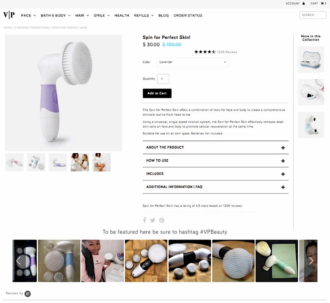Open the Face menu
The height and width of the screenshot is (303, 330).
pyautogui.click(x=28, y=16)
